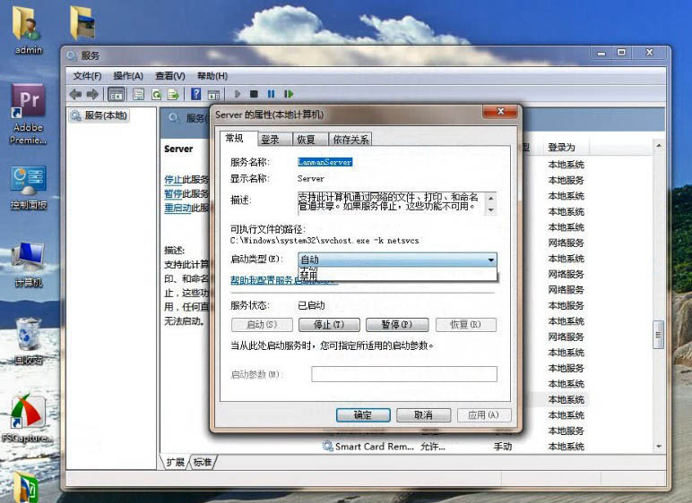This screenshot has height=503, width=692.
Task: Open the 文件(F) menu
Action: pyautogui.click(x=87, y=76)
